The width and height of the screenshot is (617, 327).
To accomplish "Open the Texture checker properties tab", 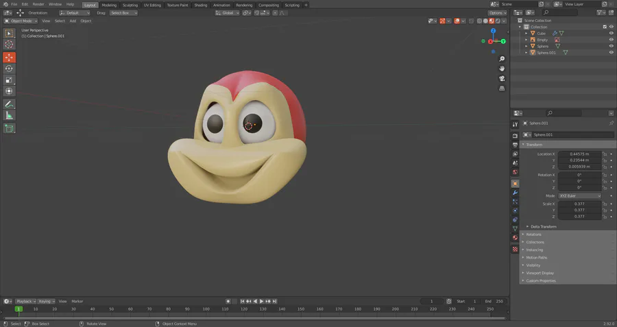I will tap(515, 249).
